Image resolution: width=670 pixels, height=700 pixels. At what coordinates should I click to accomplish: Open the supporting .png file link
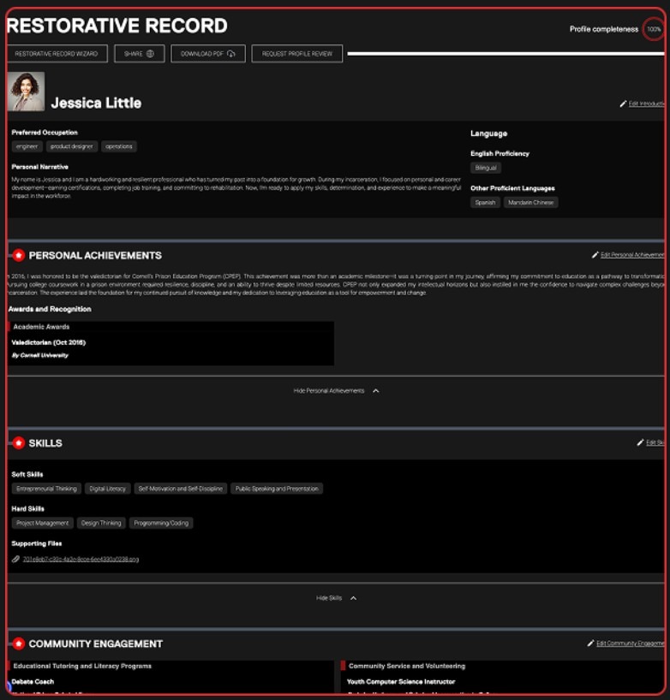[81, 559]
